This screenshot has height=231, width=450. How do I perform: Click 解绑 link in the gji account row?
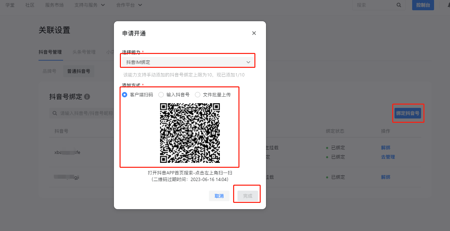pos(386,177)
